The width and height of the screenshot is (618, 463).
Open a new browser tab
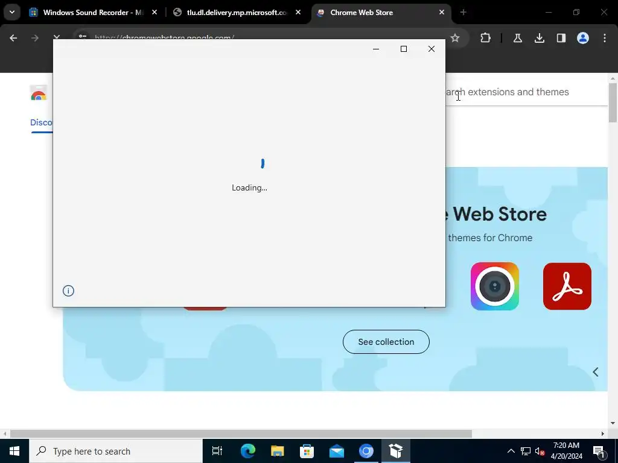pyautogui.click(x=463, y=12)
